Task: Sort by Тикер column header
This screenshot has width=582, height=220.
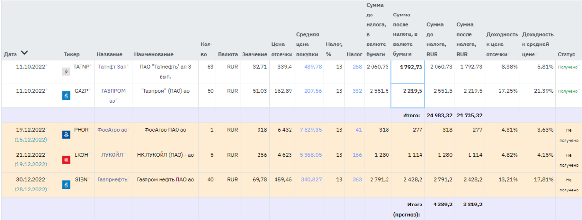Action: (71, 55)
